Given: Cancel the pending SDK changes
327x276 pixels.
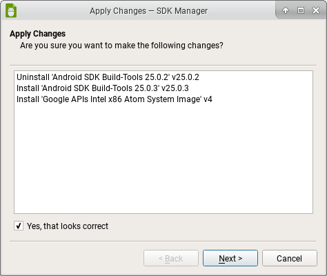Looking at the screenshot, I should (290, 258).
